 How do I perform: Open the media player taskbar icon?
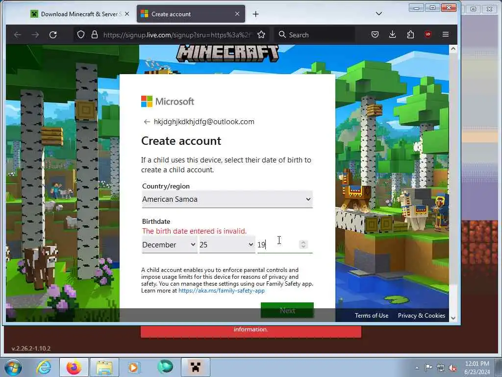[x=133, y=367]
